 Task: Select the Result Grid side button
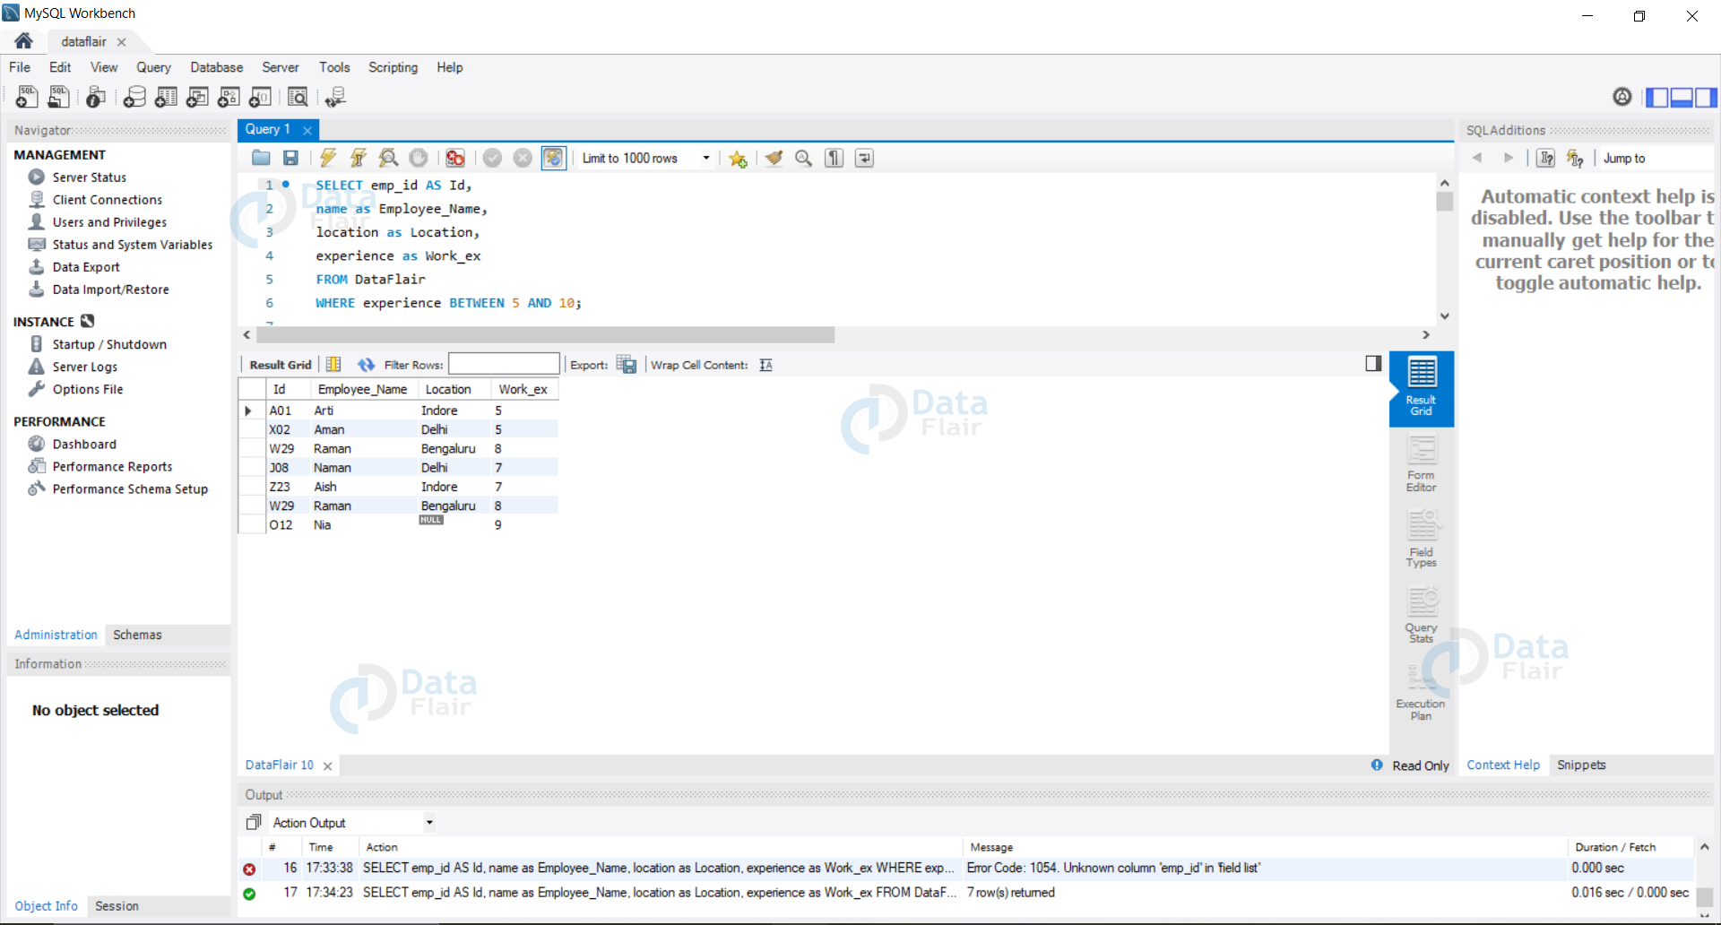coord(1421,388)
